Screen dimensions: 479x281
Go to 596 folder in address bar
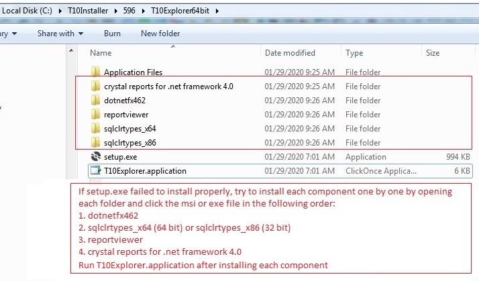[x=129, y=11]
